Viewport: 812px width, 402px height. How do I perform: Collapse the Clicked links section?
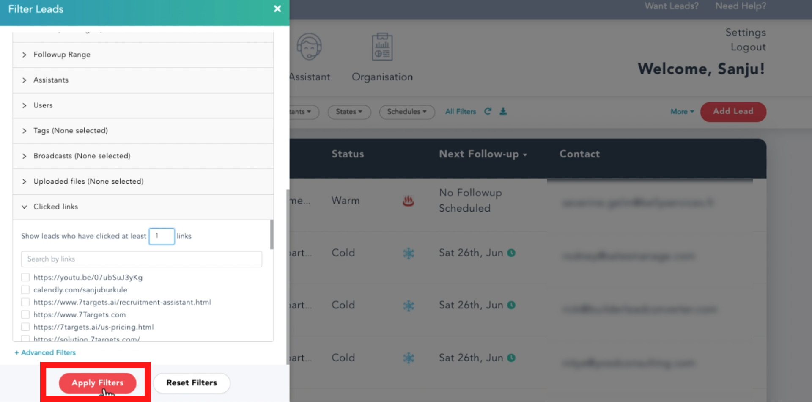55,207
